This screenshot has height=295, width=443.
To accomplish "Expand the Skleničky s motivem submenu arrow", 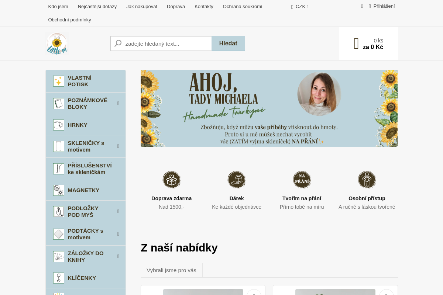I will [118, 146].
